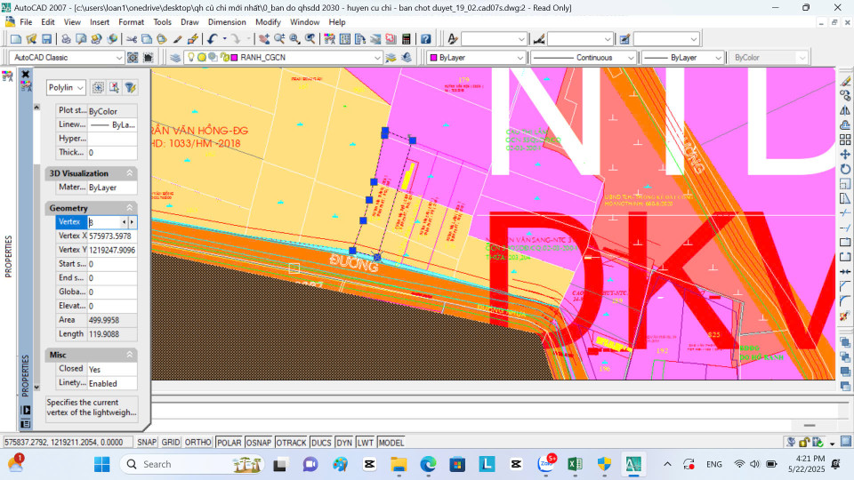854x480 pixels.
Task: Open the Dimension menu
Action: [x=227, y=22]
